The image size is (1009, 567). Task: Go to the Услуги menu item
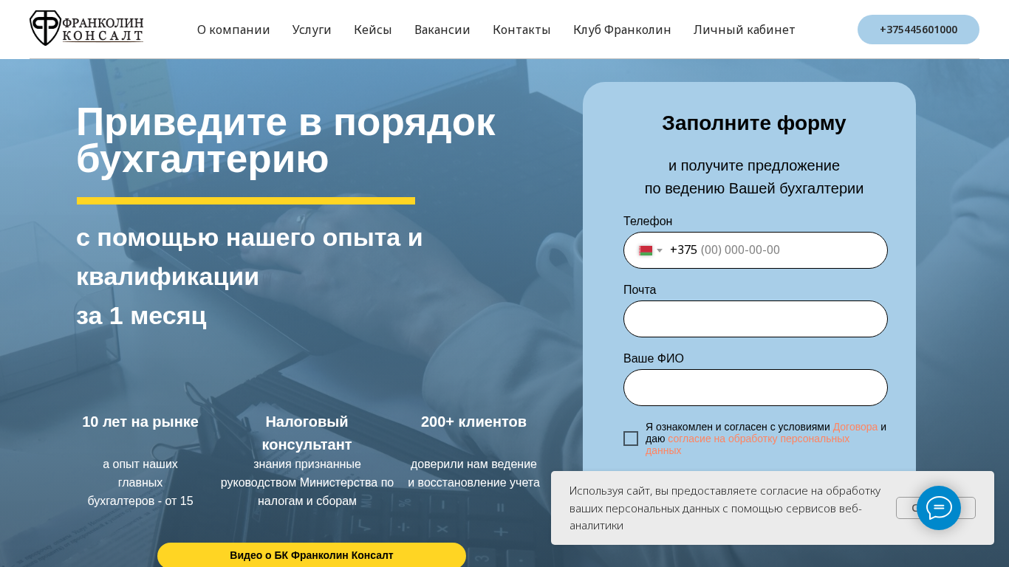[312, 30]
